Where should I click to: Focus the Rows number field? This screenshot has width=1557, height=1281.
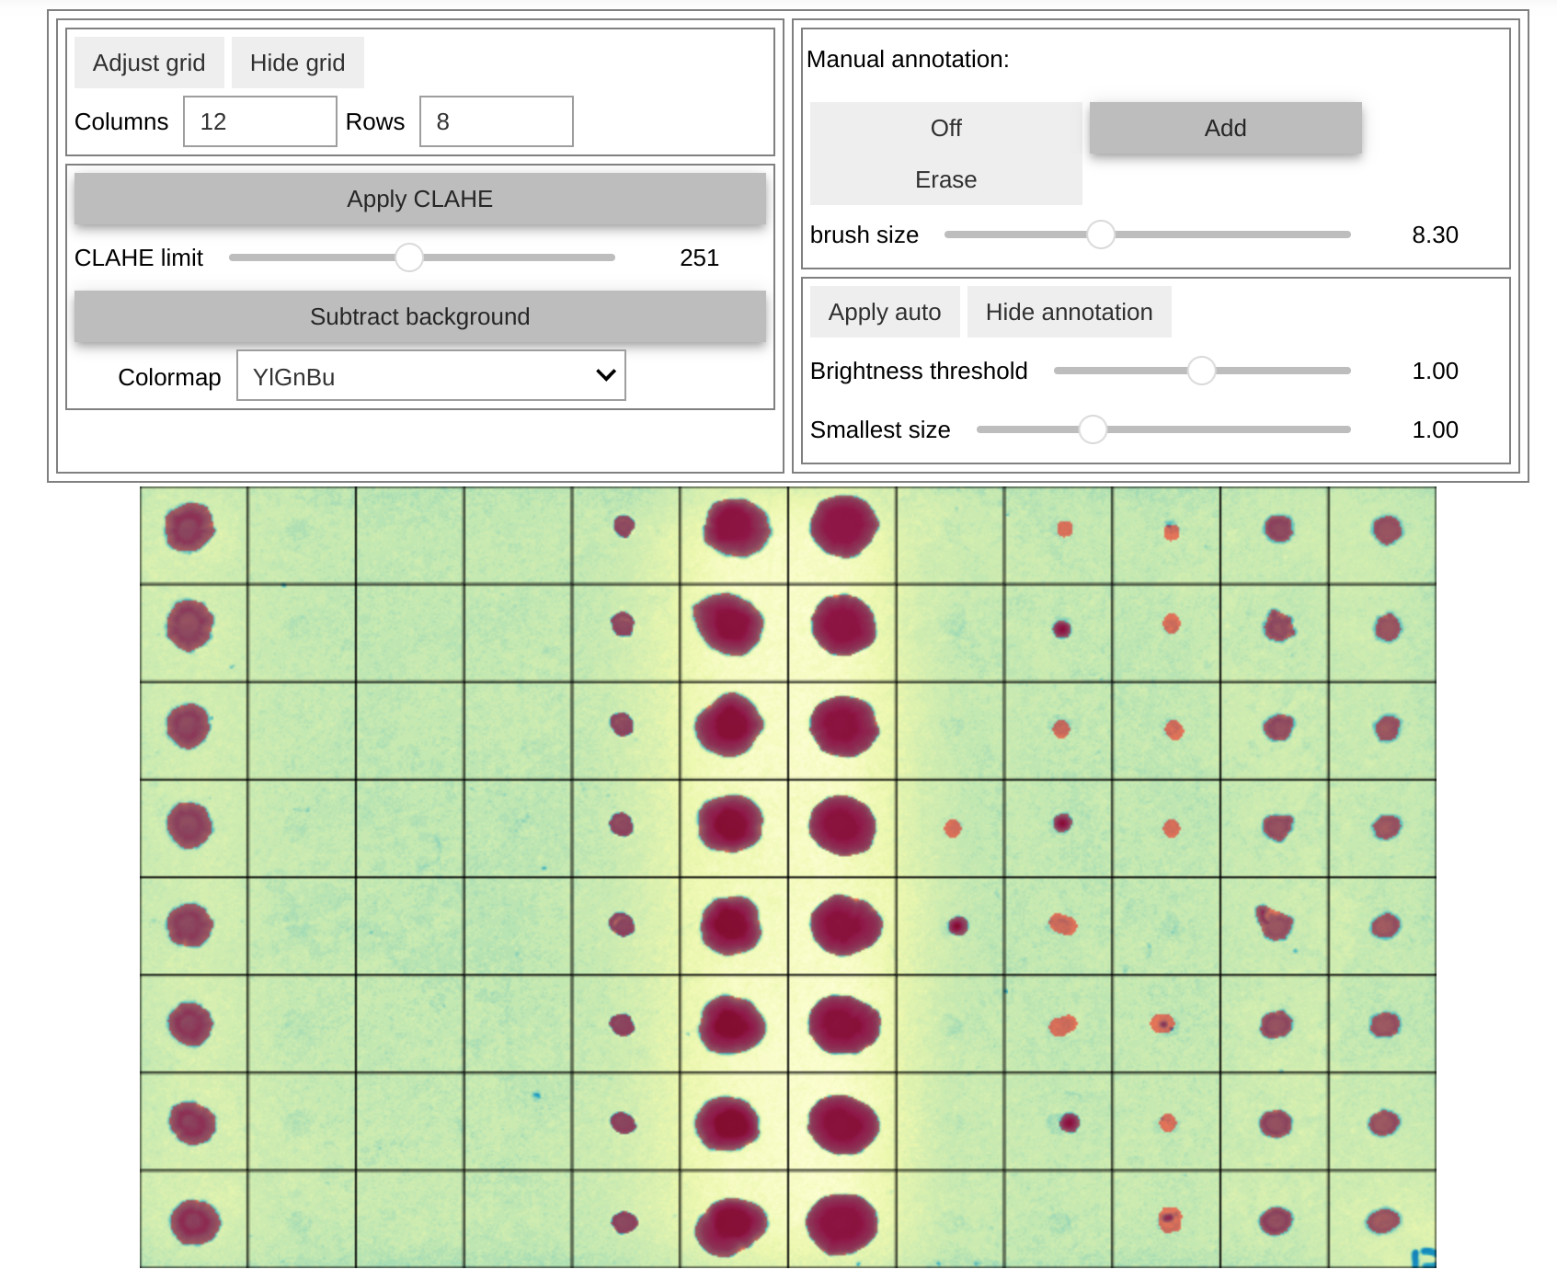[x=497, y=121]
